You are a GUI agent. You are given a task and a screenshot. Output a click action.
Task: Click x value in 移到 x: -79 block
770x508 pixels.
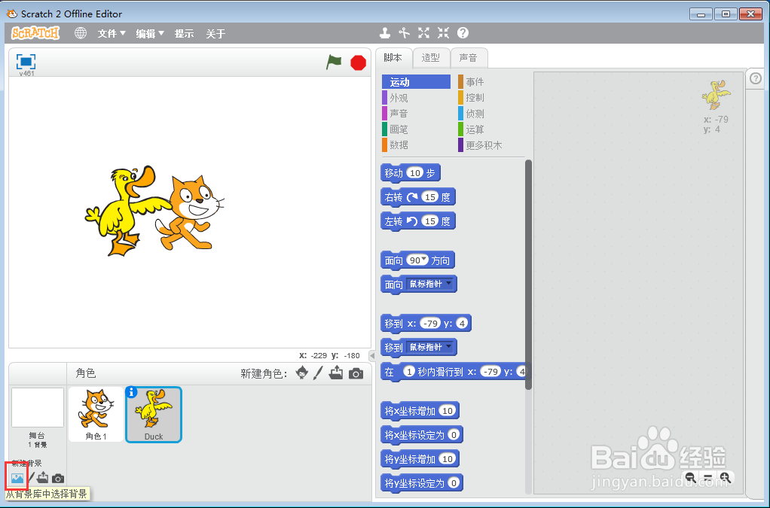431,323
